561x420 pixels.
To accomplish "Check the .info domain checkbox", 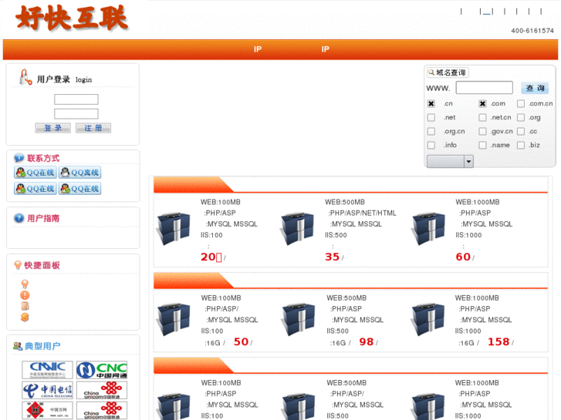I will [x=431, y=145].
